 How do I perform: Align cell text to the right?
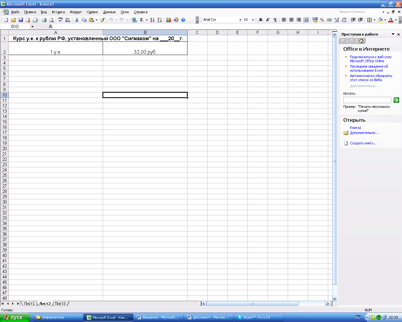[x=299, y=20]
